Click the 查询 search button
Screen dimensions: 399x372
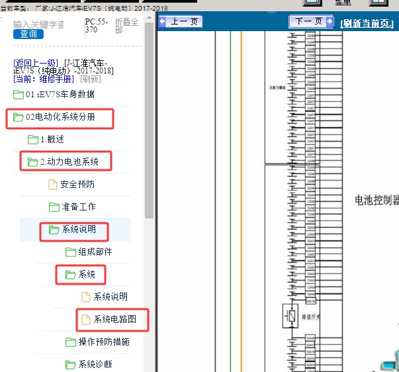(28, 34)
